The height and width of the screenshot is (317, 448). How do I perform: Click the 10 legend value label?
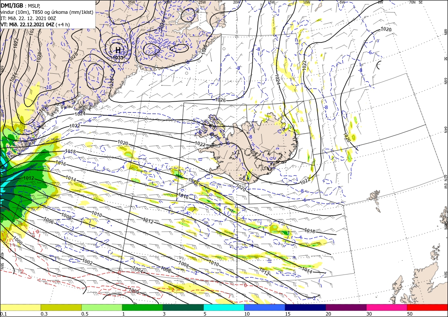click(247, 314)
